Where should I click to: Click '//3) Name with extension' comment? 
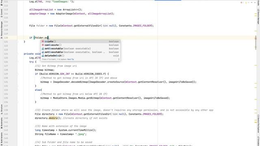pyautogui.click(x=61, y=126)
